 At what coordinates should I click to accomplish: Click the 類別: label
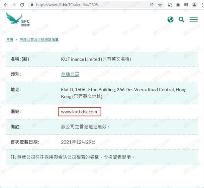[16, 74]
